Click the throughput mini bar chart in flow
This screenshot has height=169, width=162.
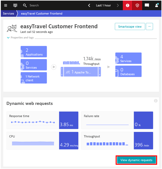[71, 63]
